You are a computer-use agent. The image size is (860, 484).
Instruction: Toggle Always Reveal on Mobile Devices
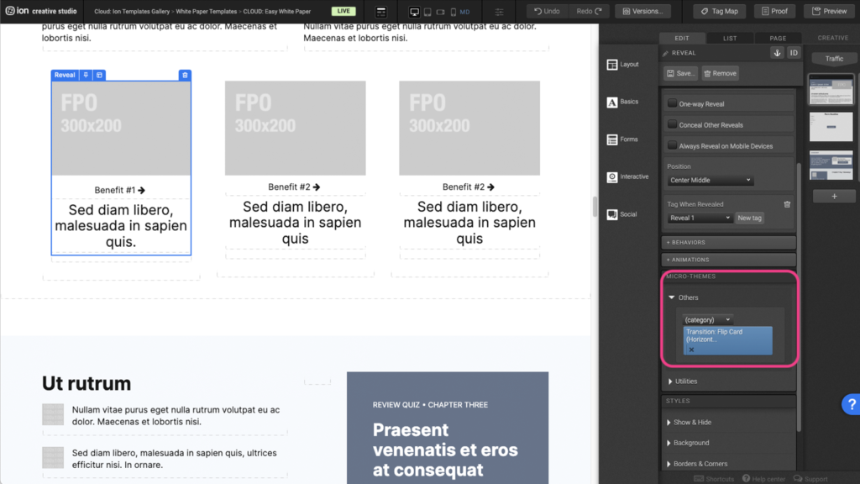pyautogui.click(x=672, y=145)
